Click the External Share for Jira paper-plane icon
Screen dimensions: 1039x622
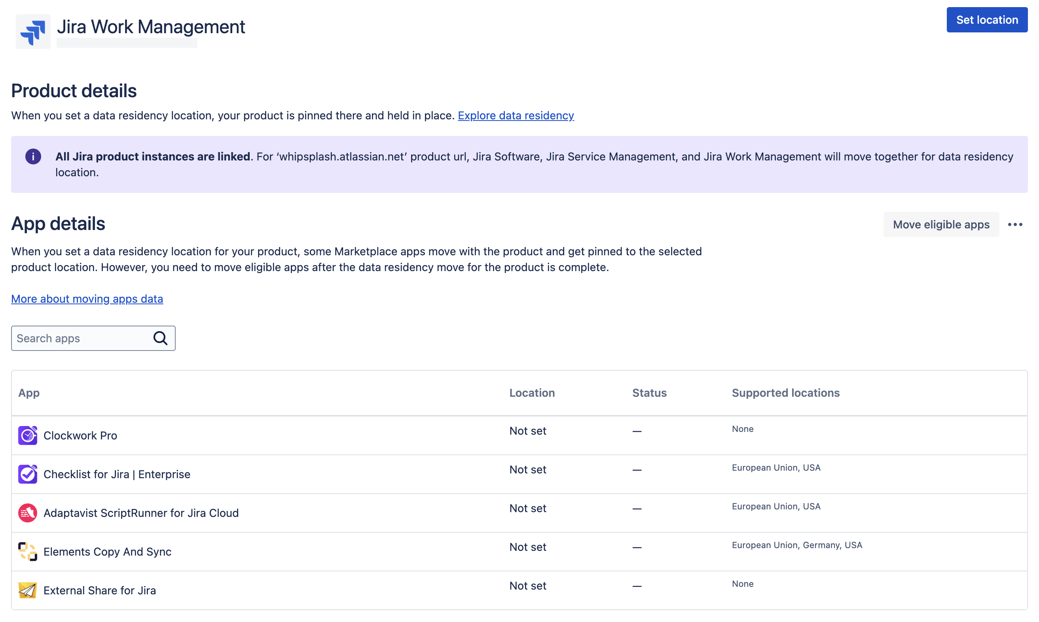tap(27, 590)
